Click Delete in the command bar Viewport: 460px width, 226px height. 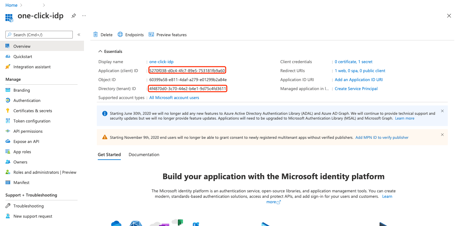(x=106, y=35)
